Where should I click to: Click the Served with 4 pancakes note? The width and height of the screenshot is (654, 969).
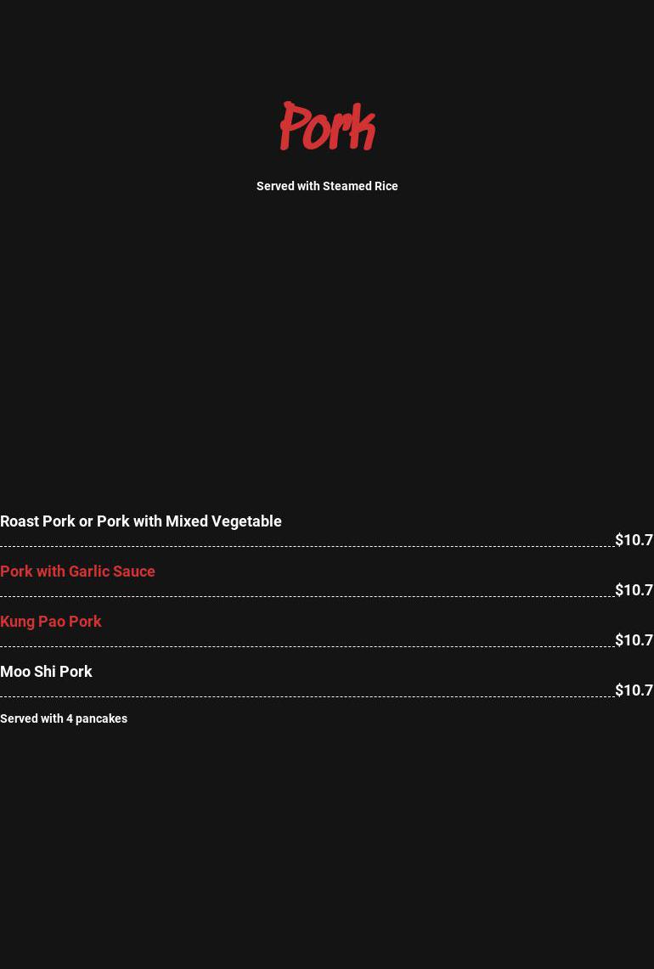tap(64, 718)
